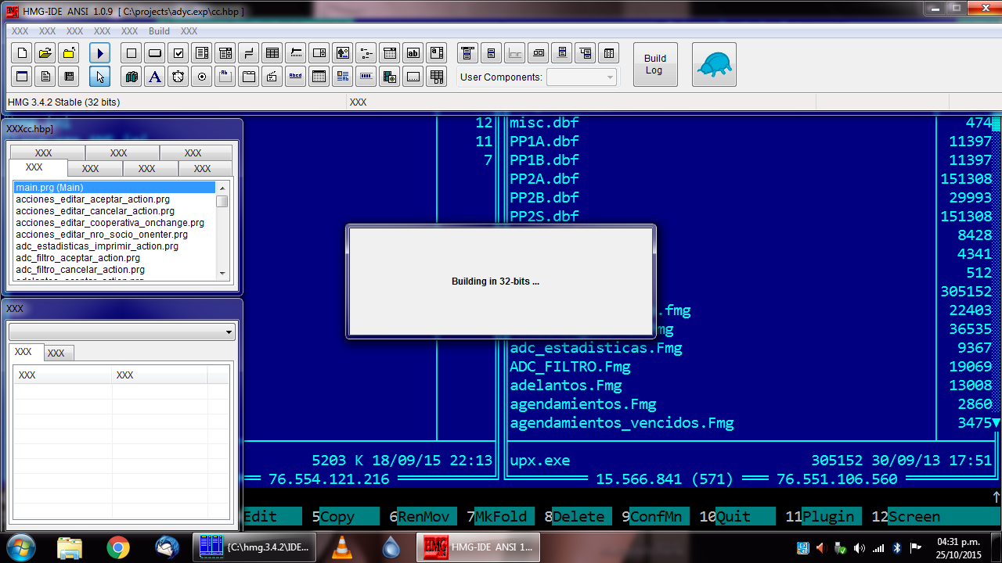Click the project list scroll-up arrow
Viewport: 1002px width, 563px height.
tap(222, 188)
